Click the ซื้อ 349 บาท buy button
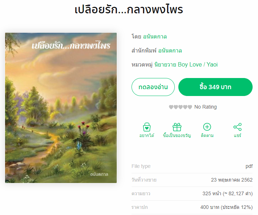This screenshot has height=215, width=258. 215,87
